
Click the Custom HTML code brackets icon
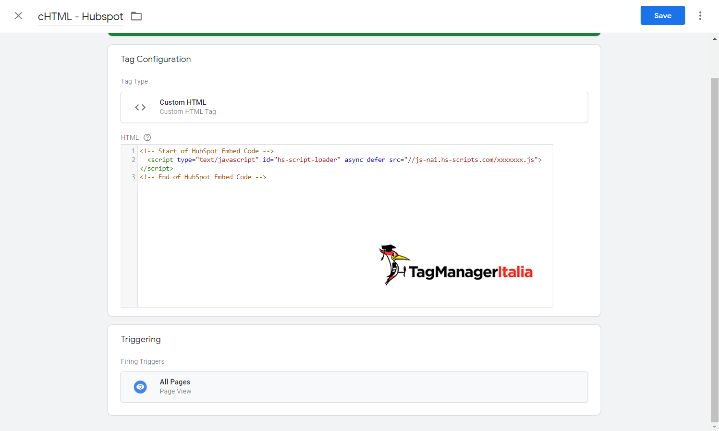click(140, 107)
